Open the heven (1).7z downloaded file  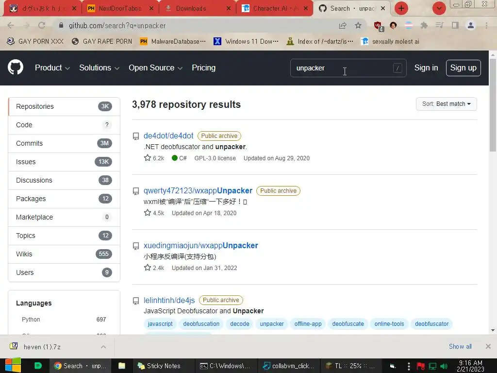click(42, 347)
